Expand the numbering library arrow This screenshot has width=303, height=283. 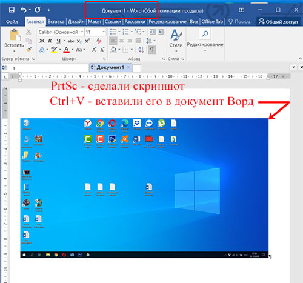tap(132, 32)
